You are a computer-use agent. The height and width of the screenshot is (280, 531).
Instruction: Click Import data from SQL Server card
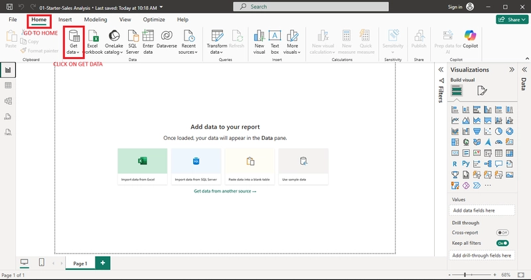click(x=196, y=167)
